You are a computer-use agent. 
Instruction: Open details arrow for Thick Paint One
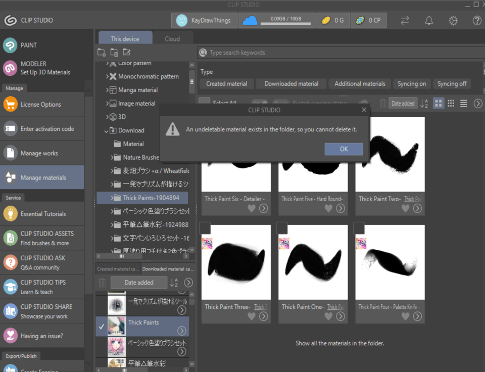[x=341, y=316]
